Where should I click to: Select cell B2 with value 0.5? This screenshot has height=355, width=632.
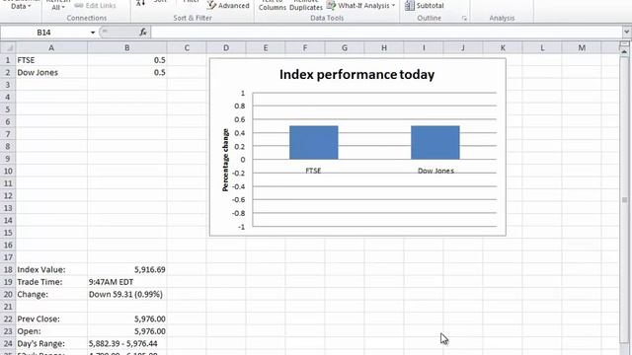click(x=127, y=72)
